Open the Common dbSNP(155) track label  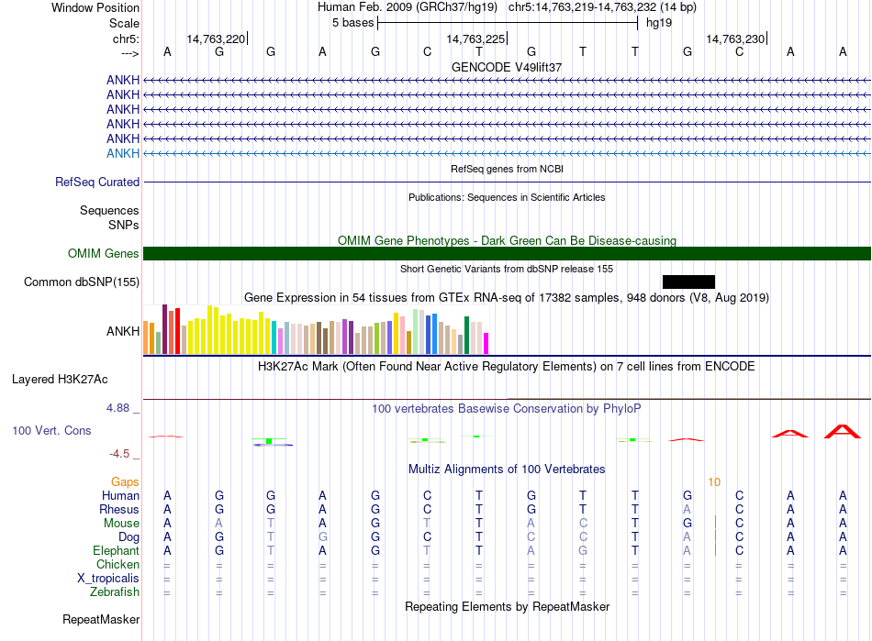click(x=82, y=282)
